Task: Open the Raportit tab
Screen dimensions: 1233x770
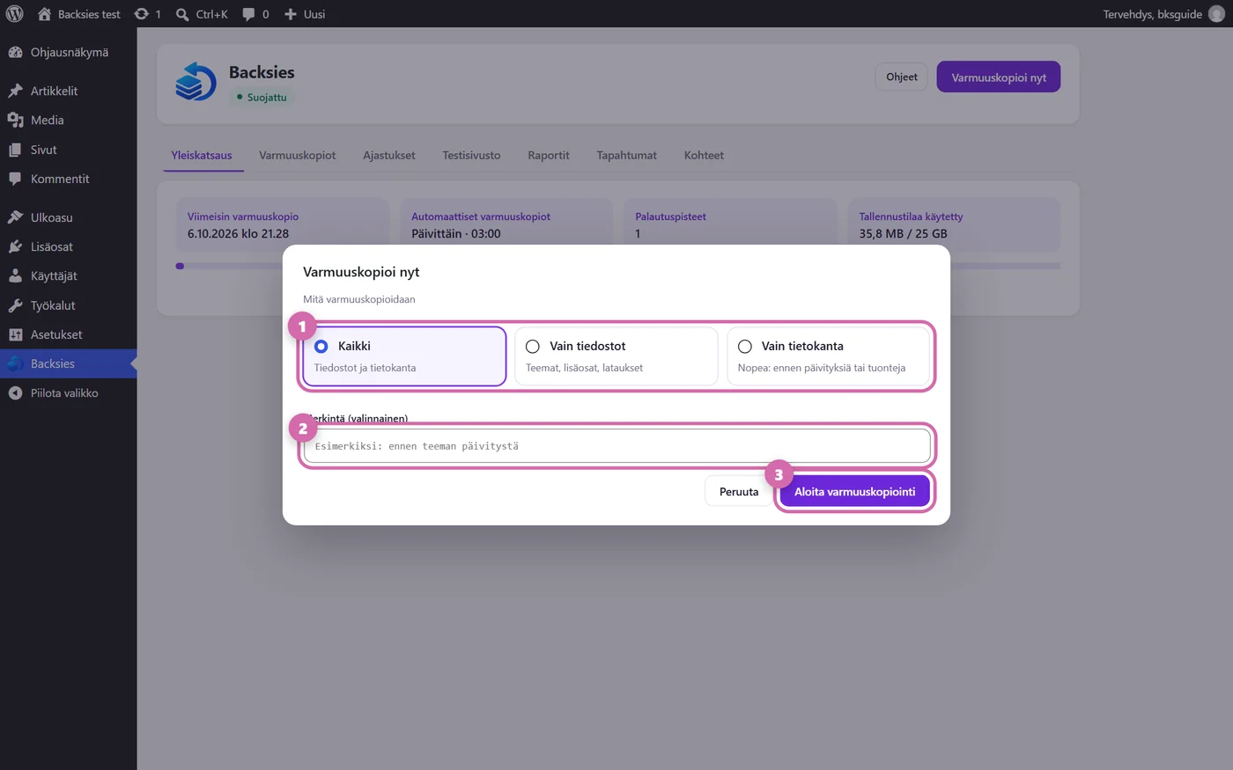Action: coord(549,155)
